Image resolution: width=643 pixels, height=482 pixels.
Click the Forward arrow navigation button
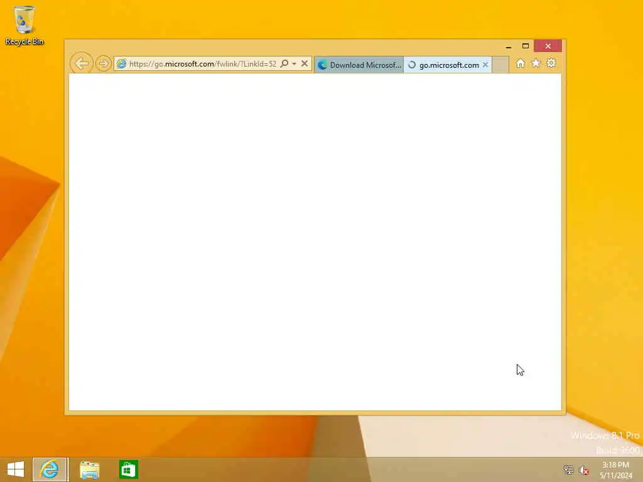pyautogui.click(x=104, y=63)
